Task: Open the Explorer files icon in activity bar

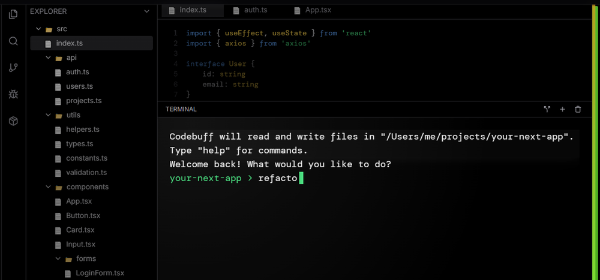Action: [13, 14]
